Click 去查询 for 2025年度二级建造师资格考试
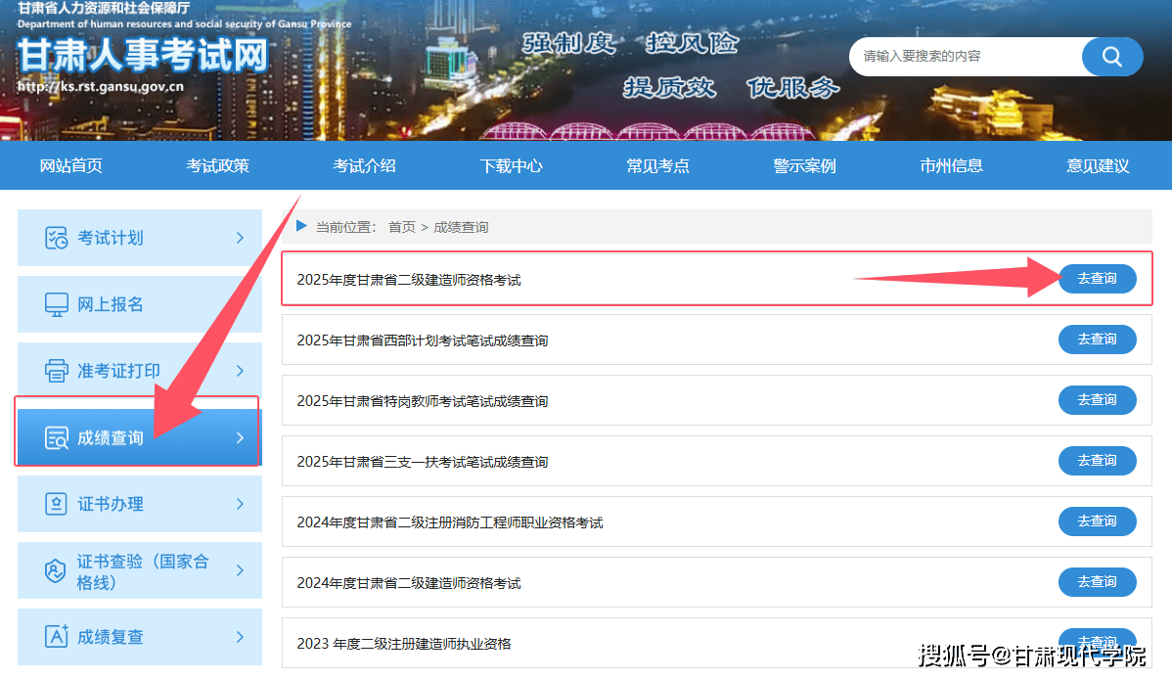 coord(1097,279)
